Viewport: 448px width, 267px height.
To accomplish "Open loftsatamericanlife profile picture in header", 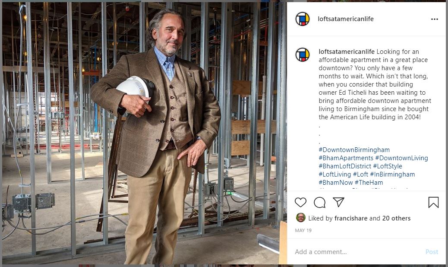I will point(302,19).
